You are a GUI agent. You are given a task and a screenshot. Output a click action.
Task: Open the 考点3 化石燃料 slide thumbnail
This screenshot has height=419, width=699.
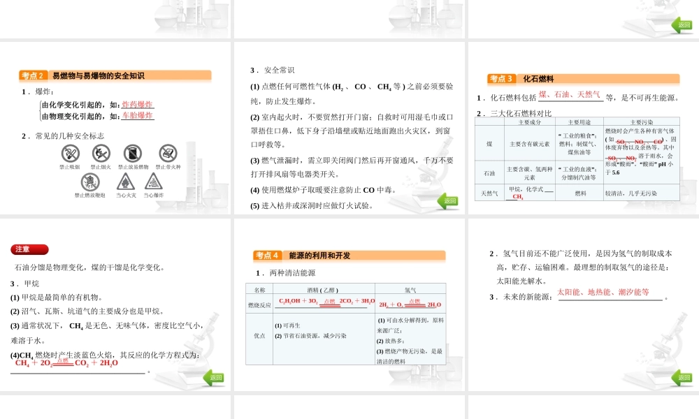coord(584,128)
